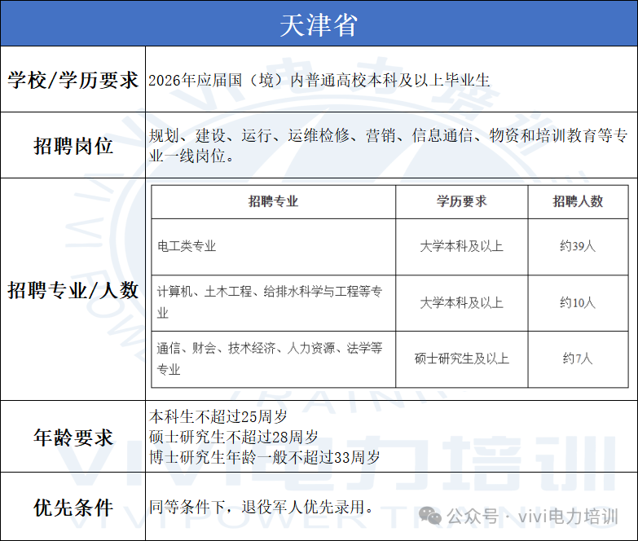Viewport: 638px width, 541px height.
Task: Select the 通信、财会、技术经济 majors cell
Action: tap(270, 358)
